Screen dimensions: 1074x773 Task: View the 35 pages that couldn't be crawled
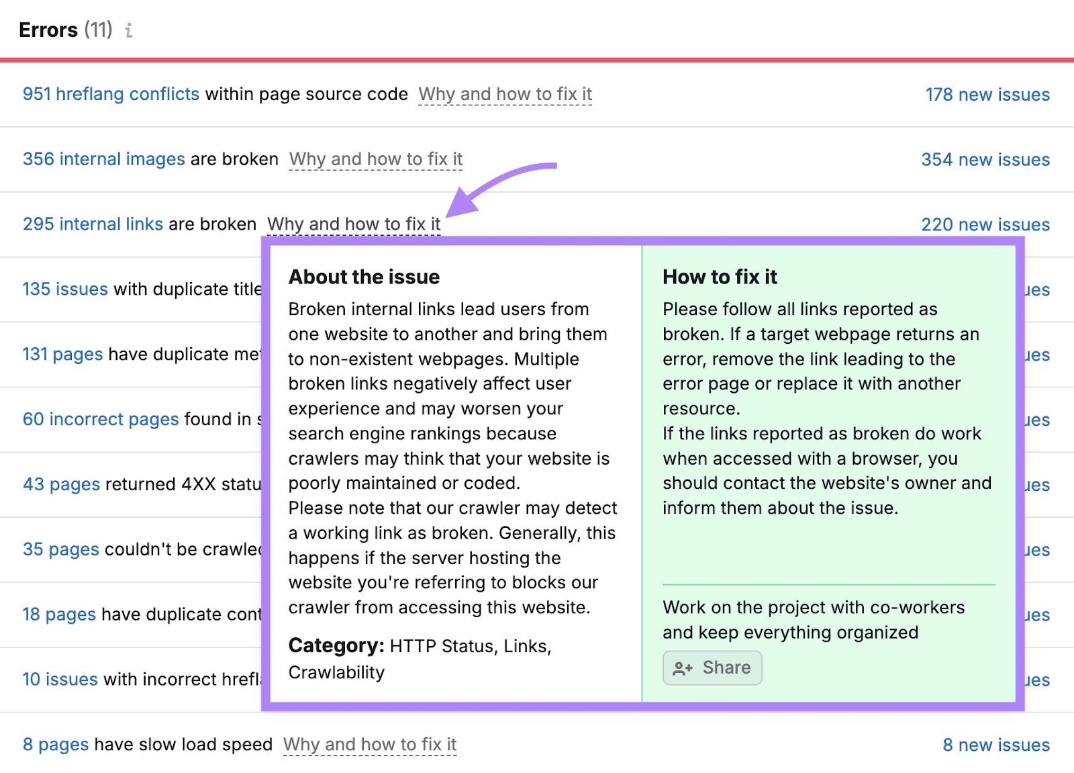click(x=60, y=549)
